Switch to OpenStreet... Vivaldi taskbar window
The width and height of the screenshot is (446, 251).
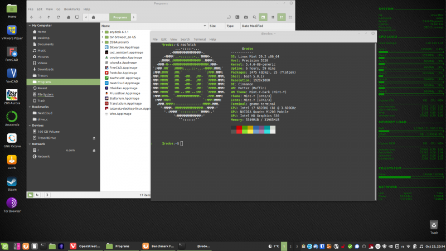85,246
